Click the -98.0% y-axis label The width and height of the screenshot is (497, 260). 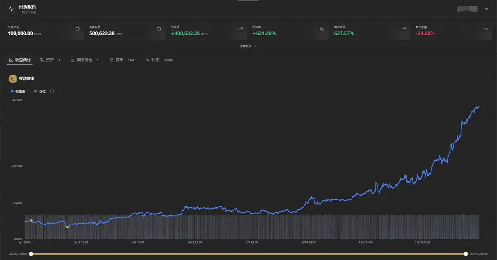click(18, 239)
